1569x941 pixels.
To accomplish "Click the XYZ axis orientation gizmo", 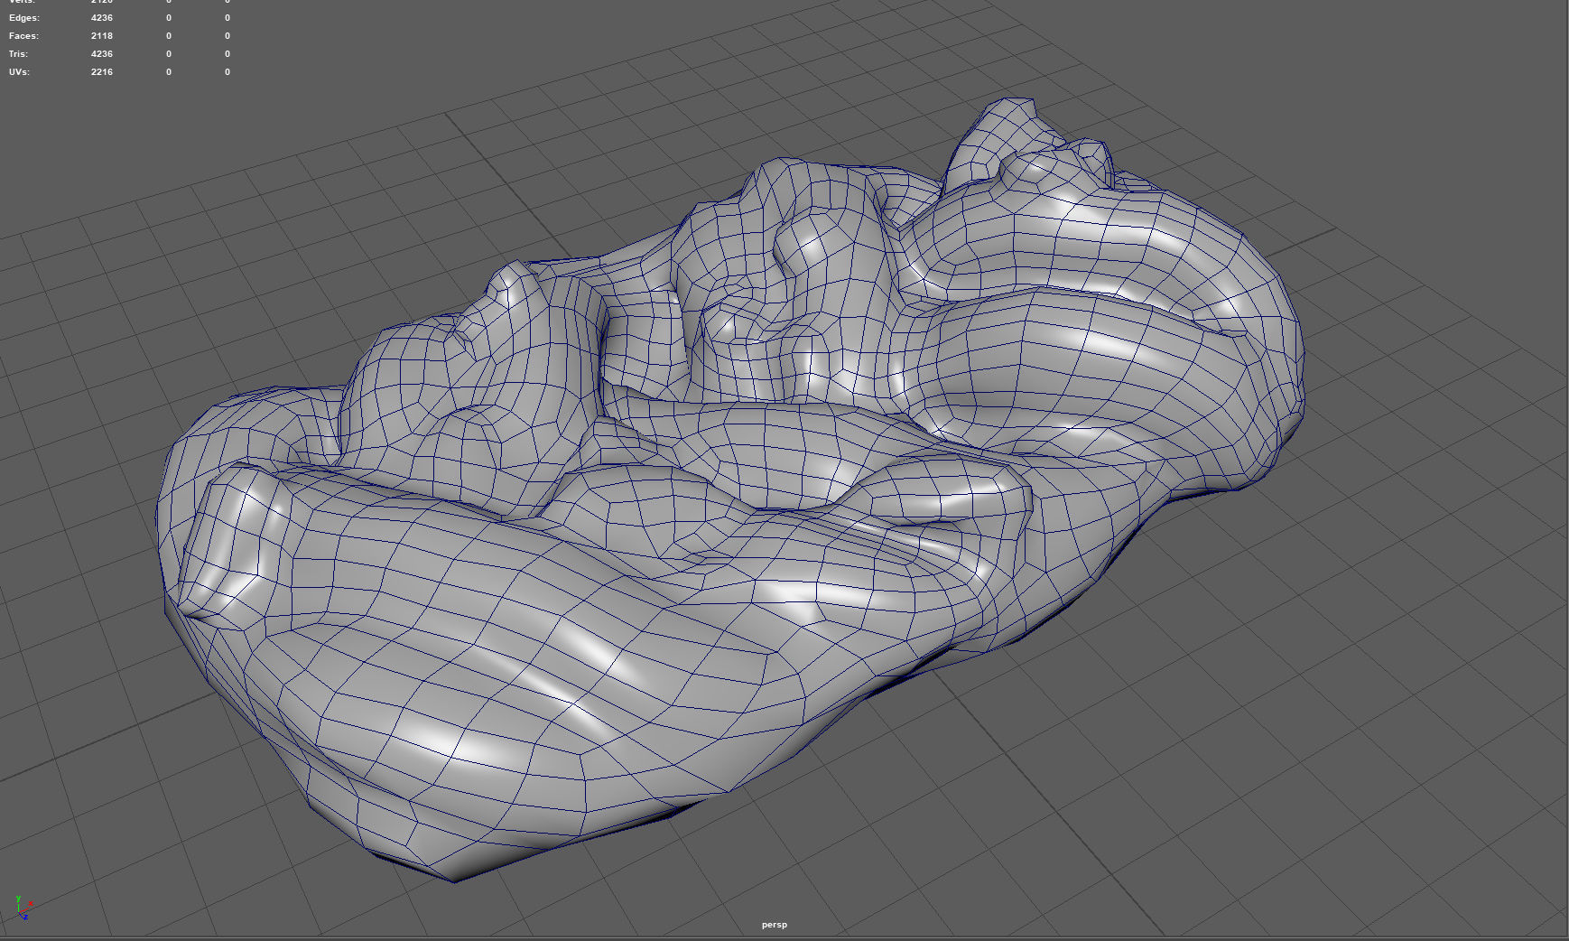I will [23, 907].
